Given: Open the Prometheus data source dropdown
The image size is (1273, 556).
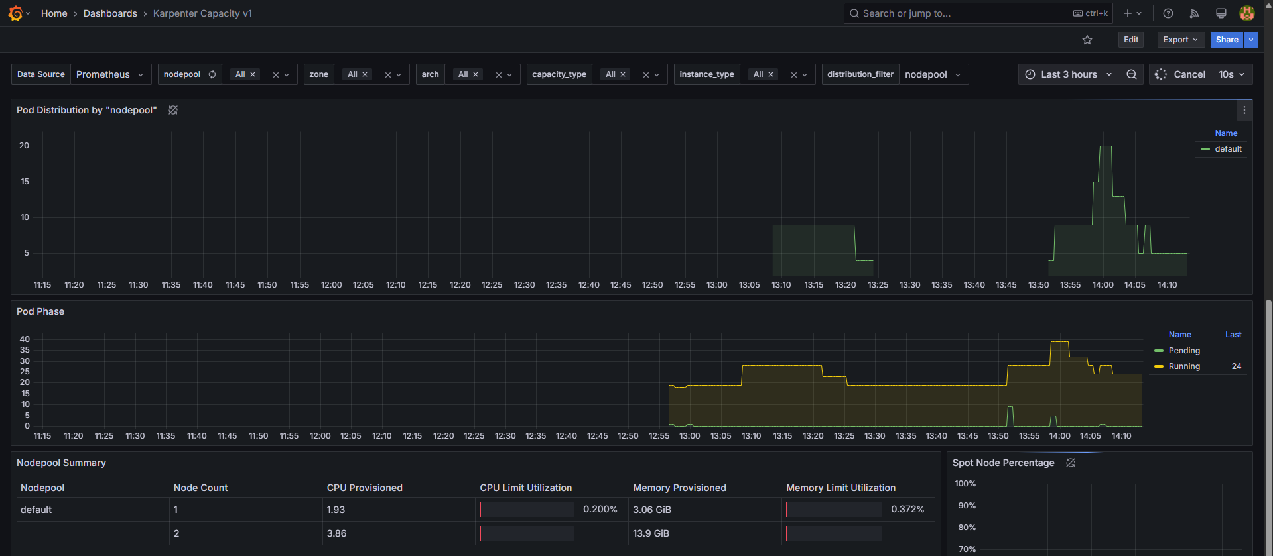Looking at the screenshot, I should [111, 74].
